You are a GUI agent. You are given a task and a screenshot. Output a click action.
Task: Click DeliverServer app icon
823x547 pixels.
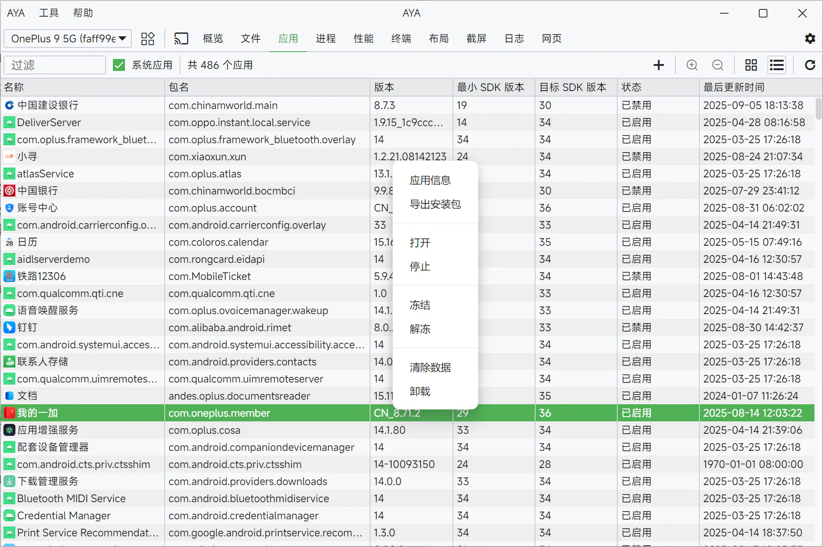[x=9, y=122]
